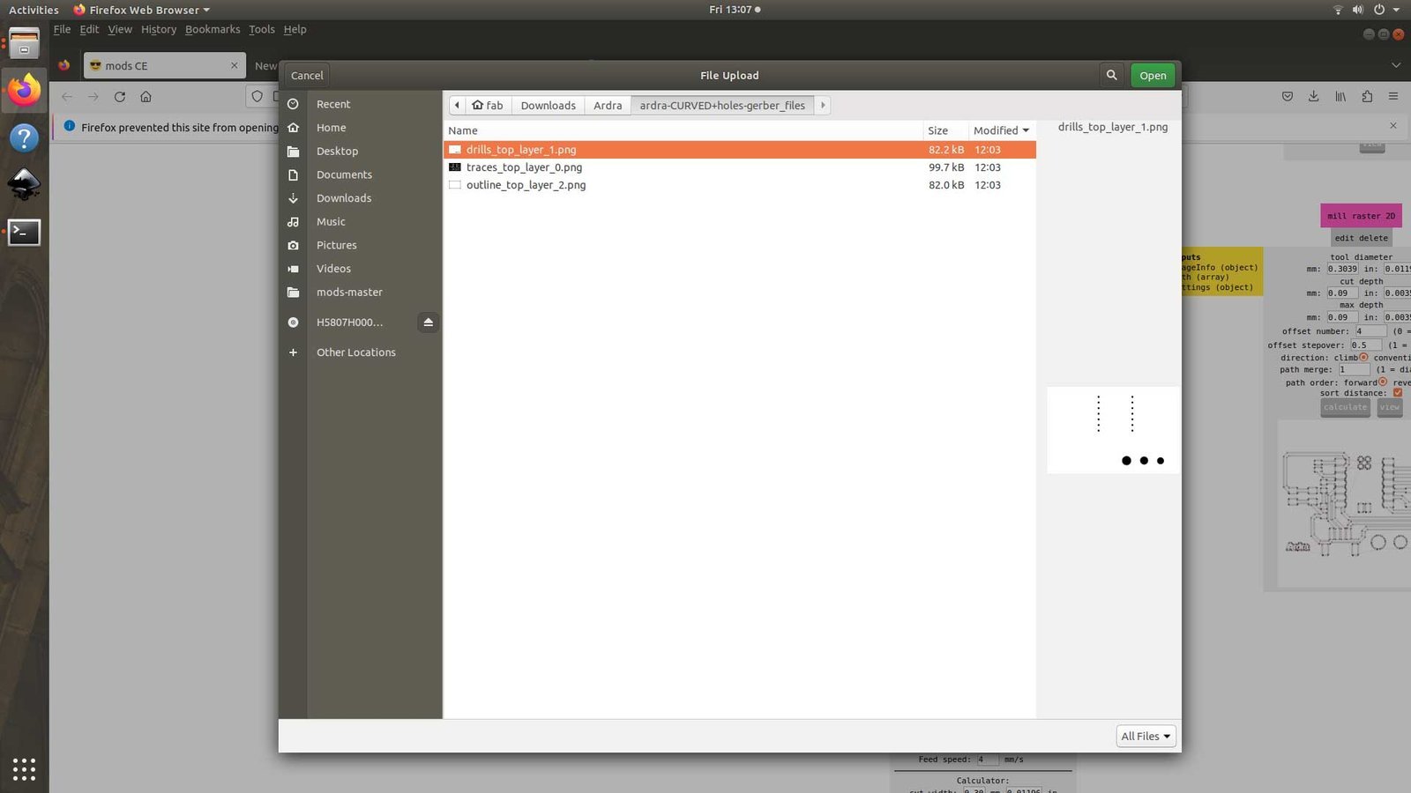Screen dimensions: 1411x793
Task: Close the mods CE tab
Action: click(235, 65)
